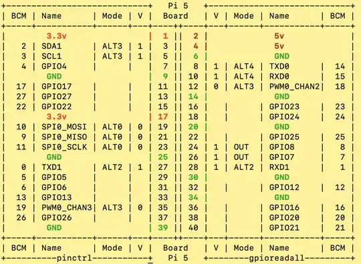Screen dimensions: 361x264
Task: Click board pin number 40
Action: (193, 228)
